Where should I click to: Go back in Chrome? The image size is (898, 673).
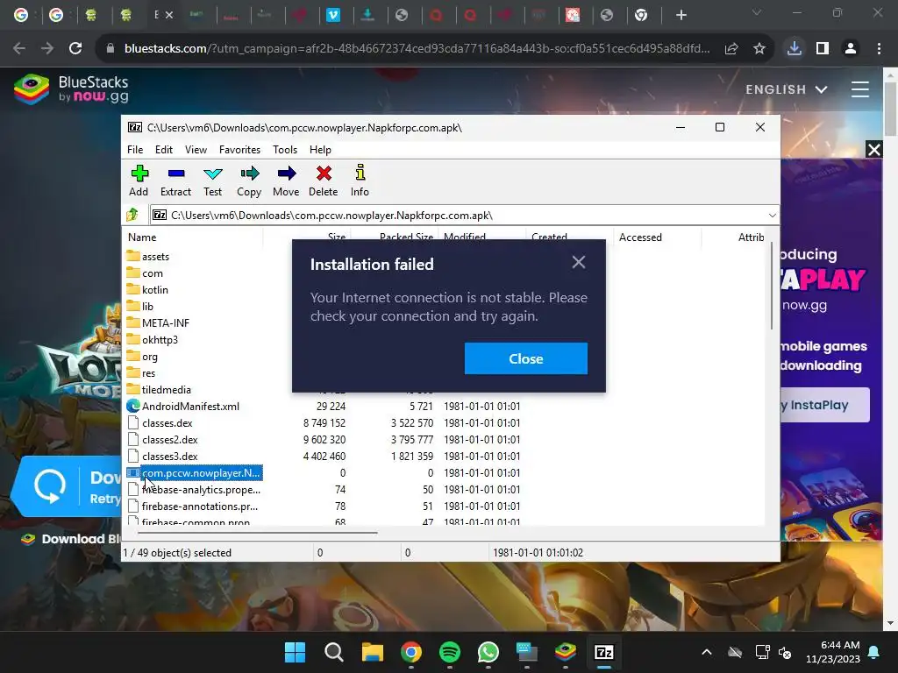tap(19, 49)
